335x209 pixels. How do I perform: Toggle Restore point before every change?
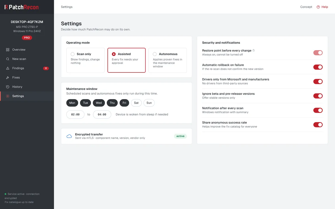pyautogui.click(x=318, y=53)
